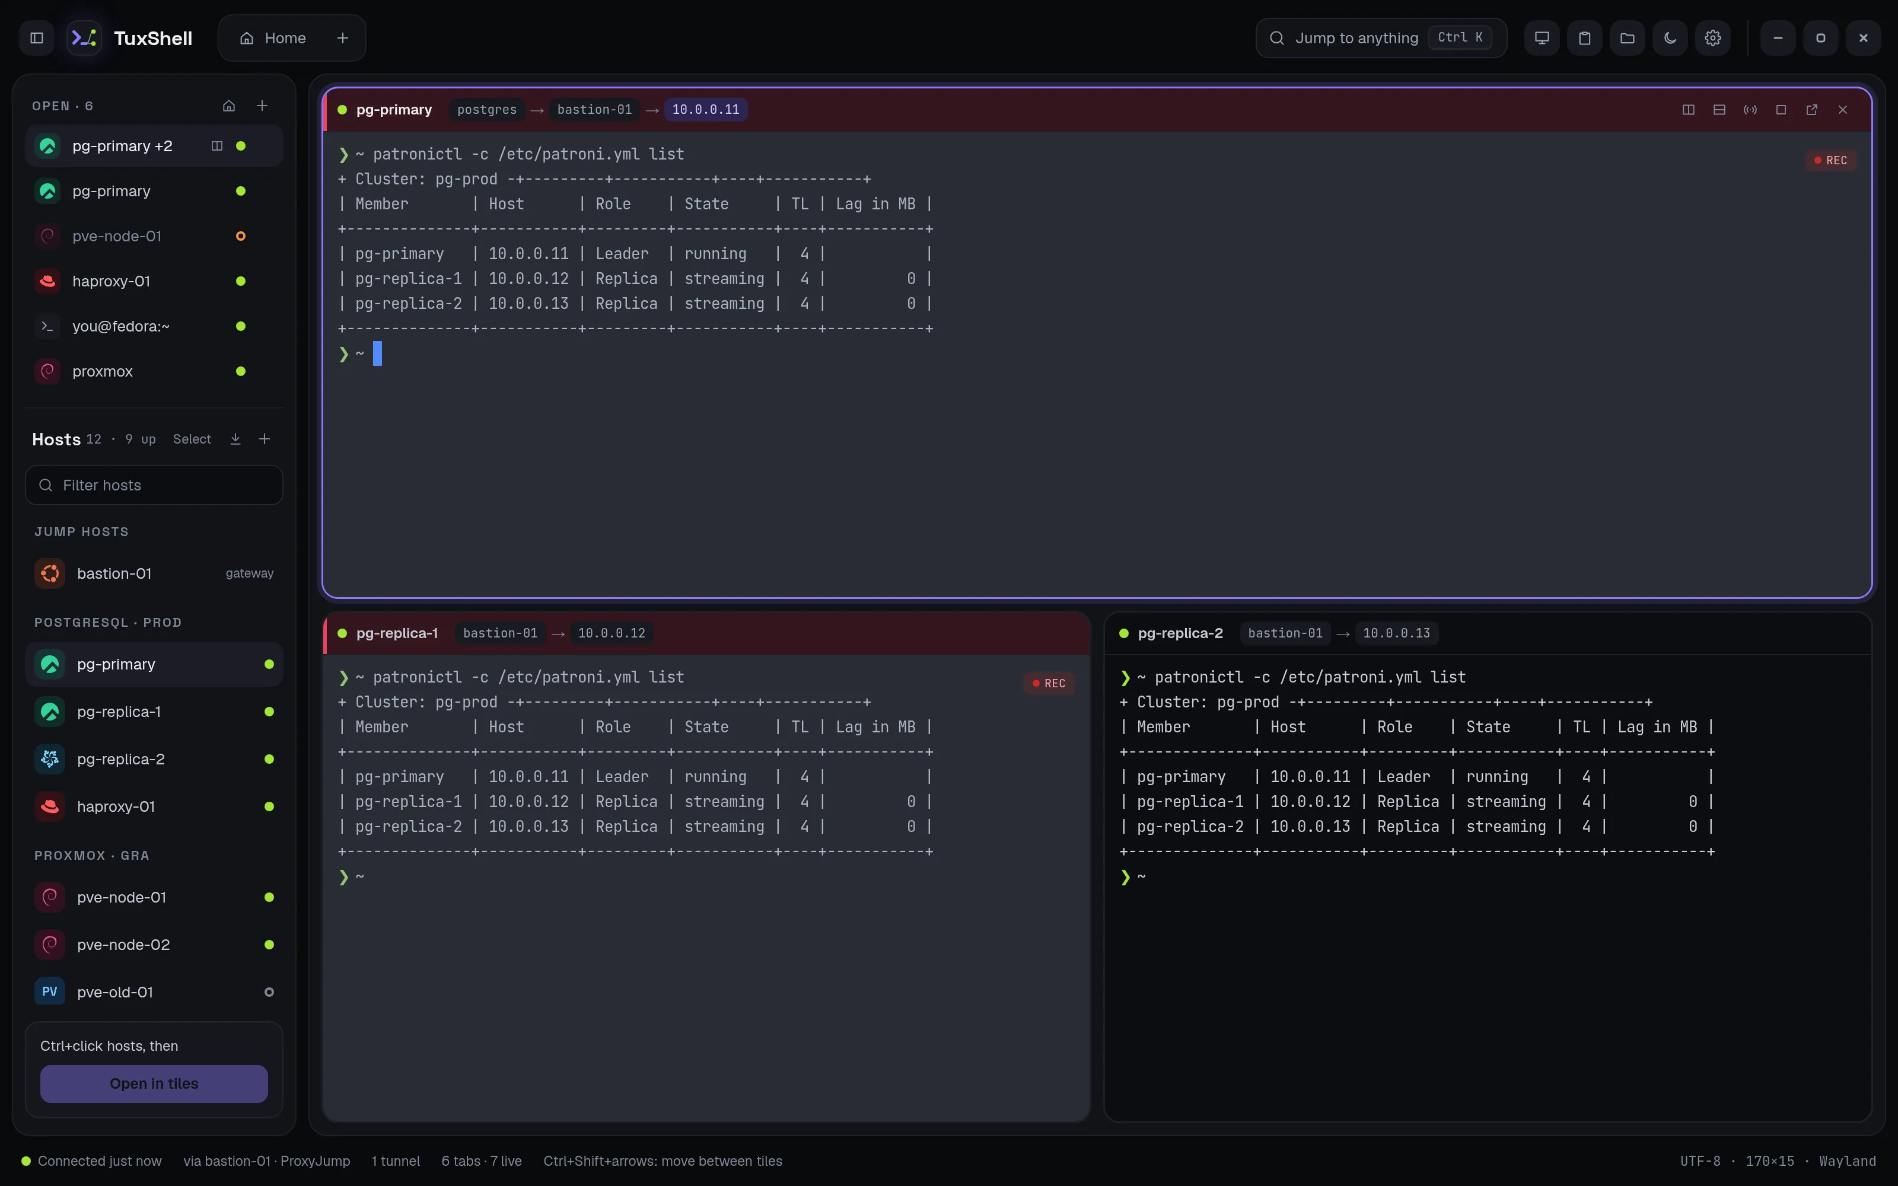Screen dimensions: 1898x1186
Task: Split the pg-primary tile horizontally
Action: [1719, 110]
